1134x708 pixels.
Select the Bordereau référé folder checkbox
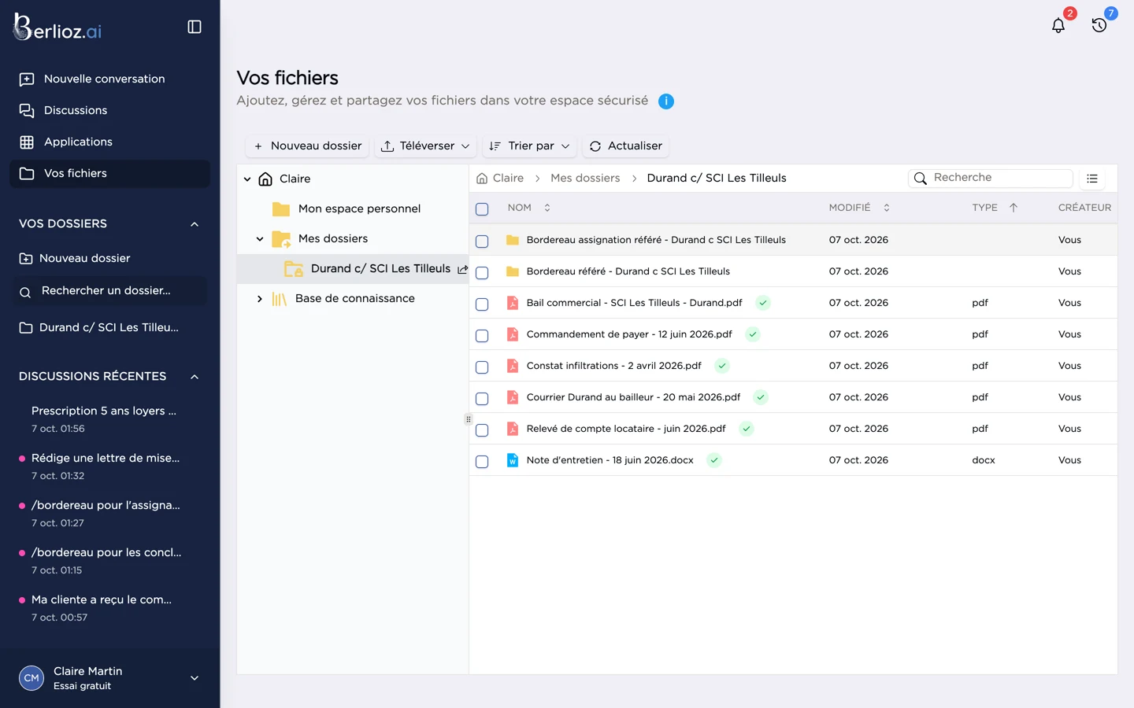click(x=482, y=273)
